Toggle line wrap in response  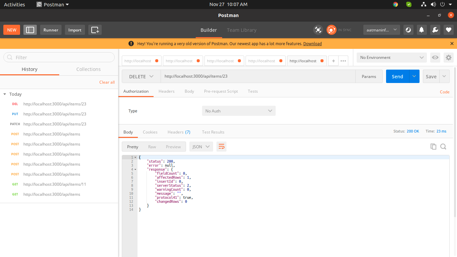pyautogui.click(x=221, y=147)
